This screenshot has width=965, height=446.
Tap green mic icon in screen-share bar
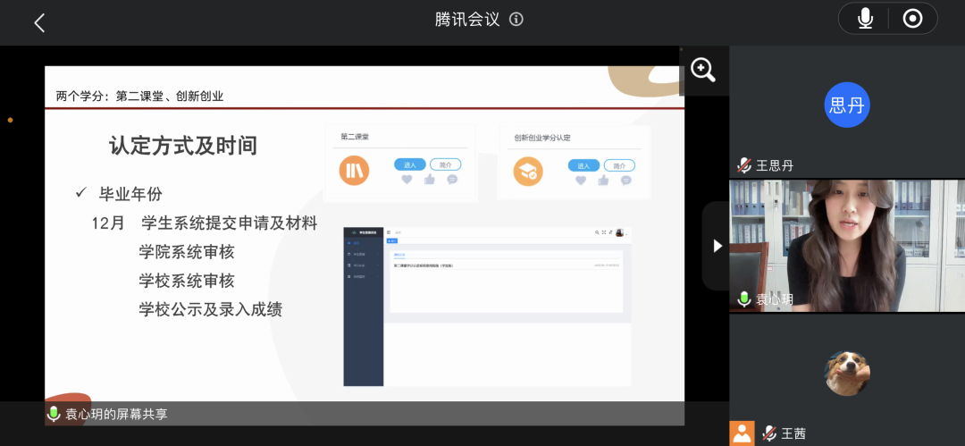[x=54, y=413]
